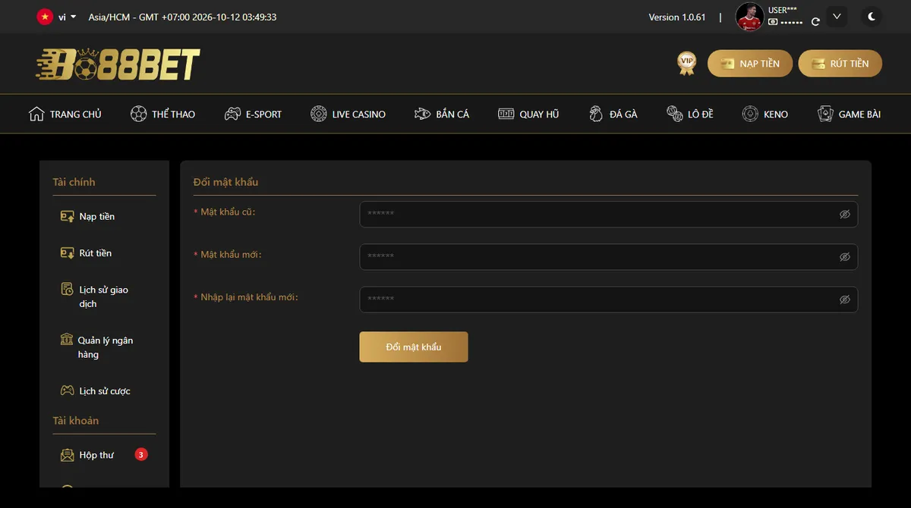
Task: Open the VIP medal badge
Action: click(687, 64)
